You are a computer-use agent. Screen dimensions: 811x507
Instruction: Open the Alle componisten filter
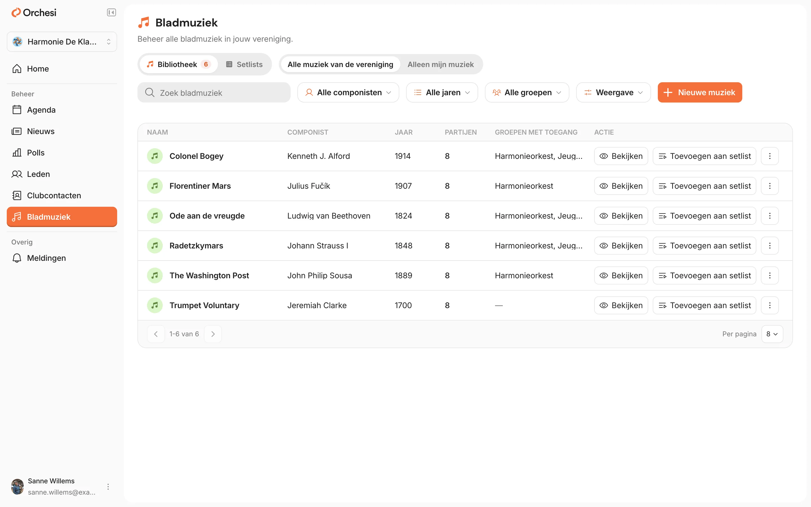point(348,93)
